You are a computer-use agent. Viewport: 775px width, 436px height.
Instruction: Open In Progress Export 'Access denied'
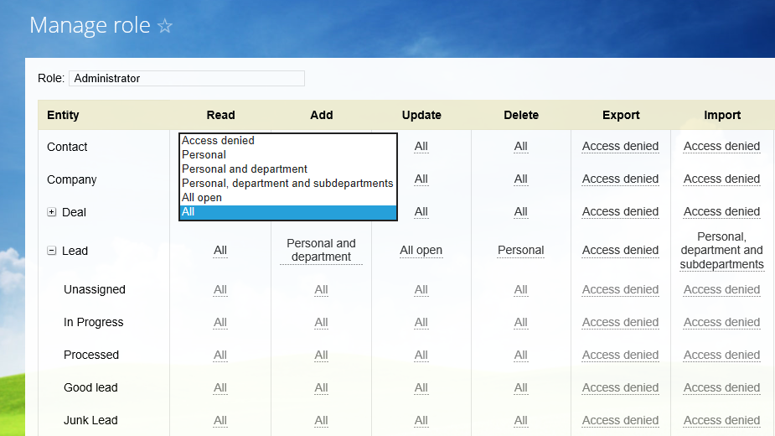click(620, 322)
